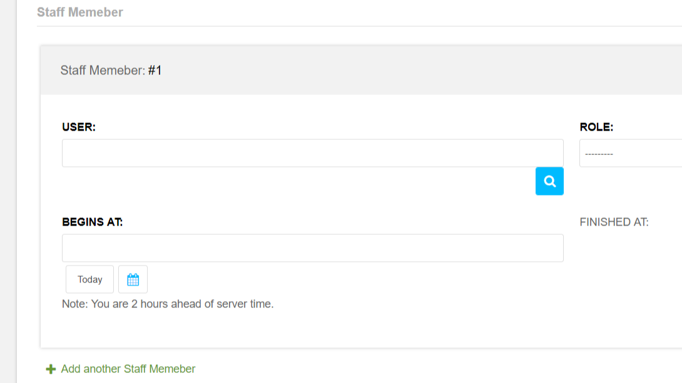
Task: Click the ROLE field label
Action: pyautogui.click(x=596, y=127)
